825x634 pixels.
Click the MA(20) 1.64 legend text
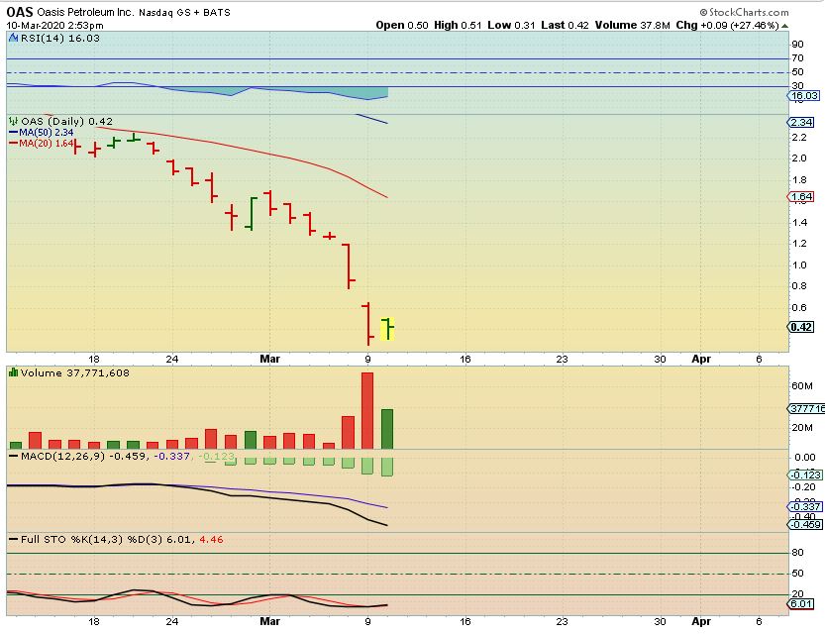47,143
